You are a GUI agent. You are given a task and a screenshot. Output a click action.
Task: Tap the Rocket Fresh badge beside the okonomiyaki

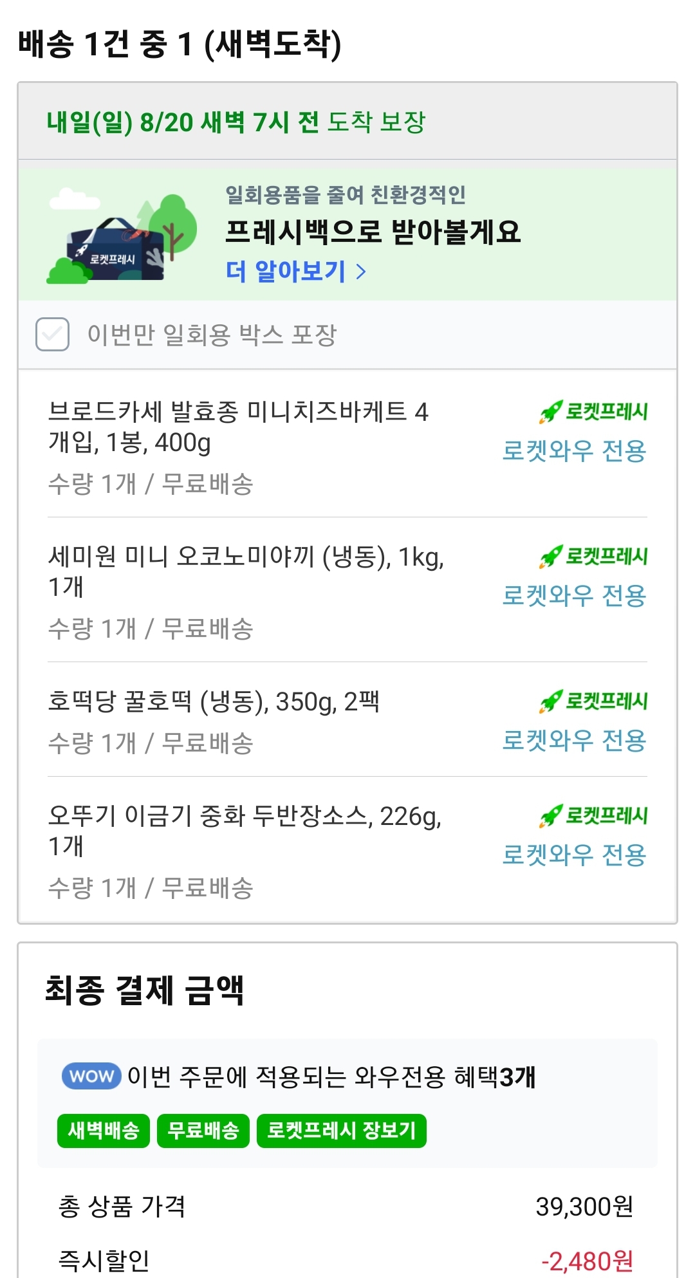tap(593, 556)
